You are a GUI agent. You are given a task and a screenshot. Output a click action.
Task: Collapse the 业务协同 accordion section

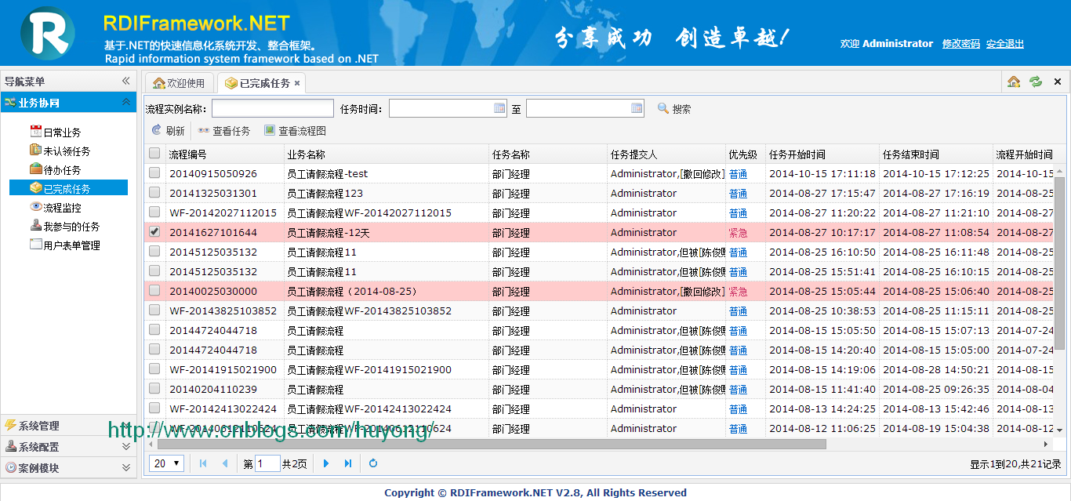tap(125, 102)
